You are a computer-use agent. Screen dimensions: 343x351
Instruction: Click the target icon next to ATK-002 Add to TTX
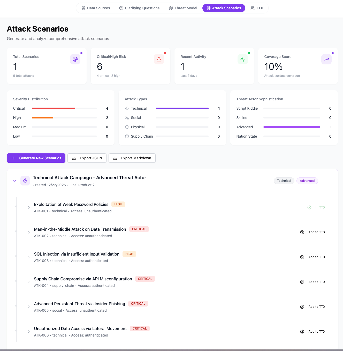302,232
